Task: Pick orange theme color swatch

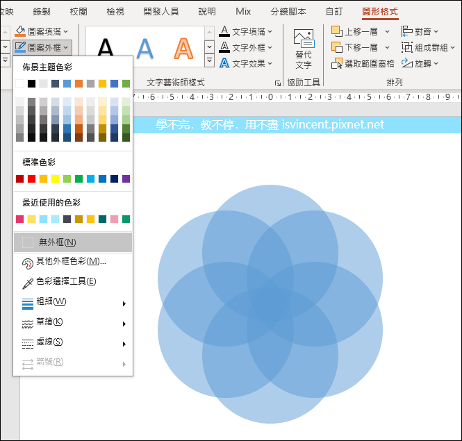Action: [x=79, y=83]
